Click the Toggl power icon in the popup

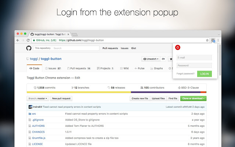(x=178, y=47)
